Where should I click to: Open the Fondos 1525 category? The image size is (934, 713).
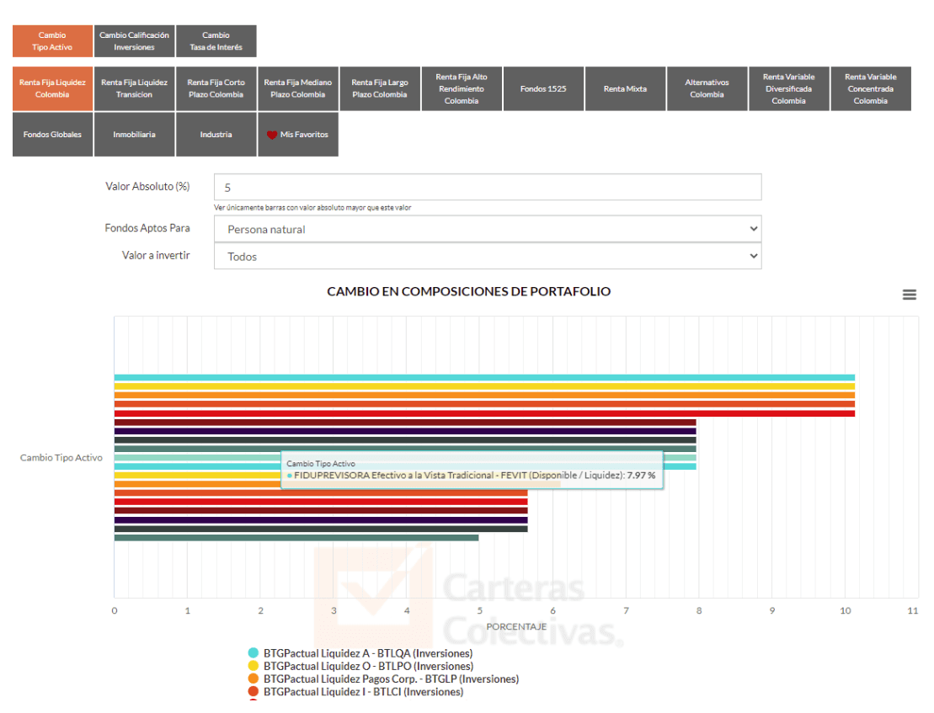pos(543,88)
